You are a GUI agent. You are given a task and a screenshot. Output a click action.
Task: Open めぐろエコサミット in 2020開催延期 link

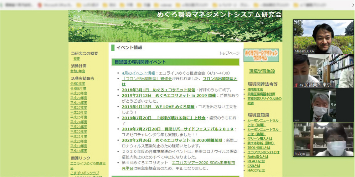[172, 140]
